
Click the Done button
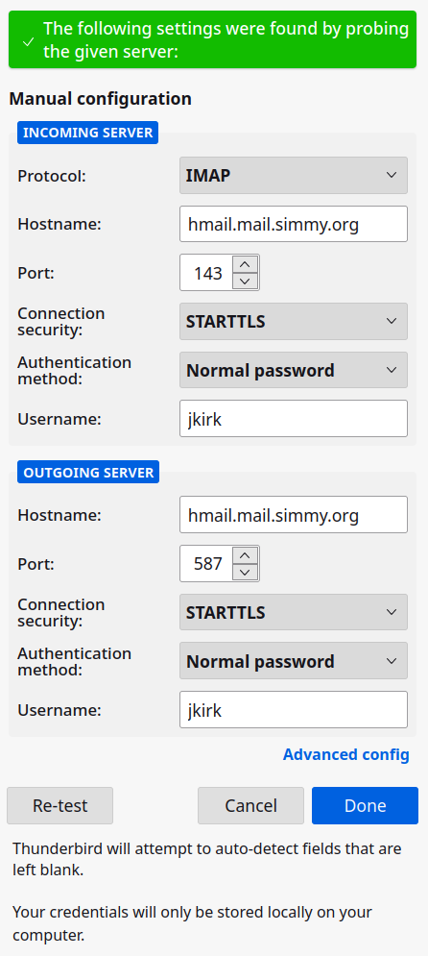click(366, 806)
